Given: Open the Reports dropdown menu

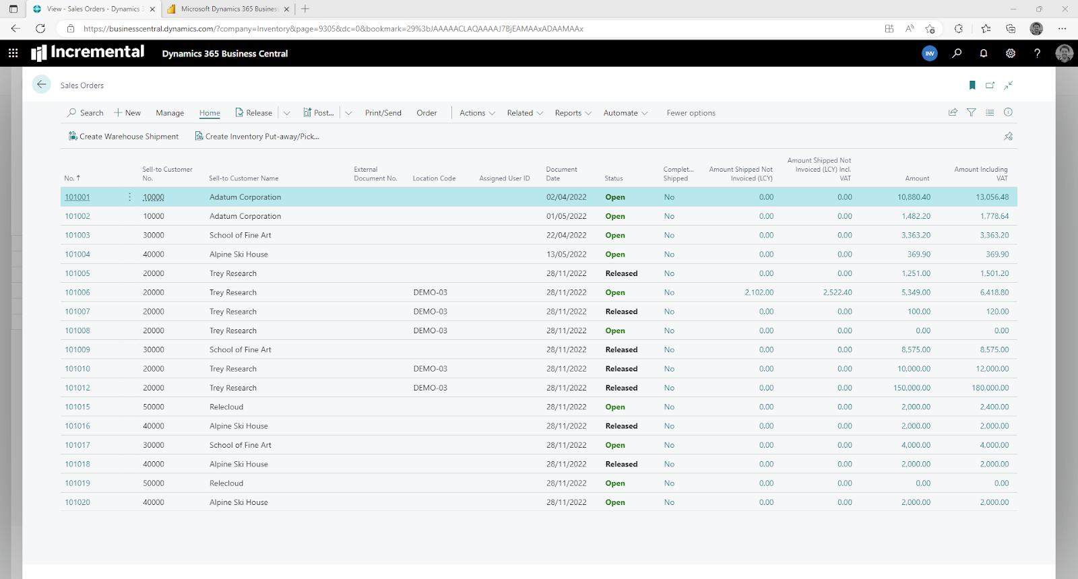Looking at the screenshot, I should click(573, 113).
